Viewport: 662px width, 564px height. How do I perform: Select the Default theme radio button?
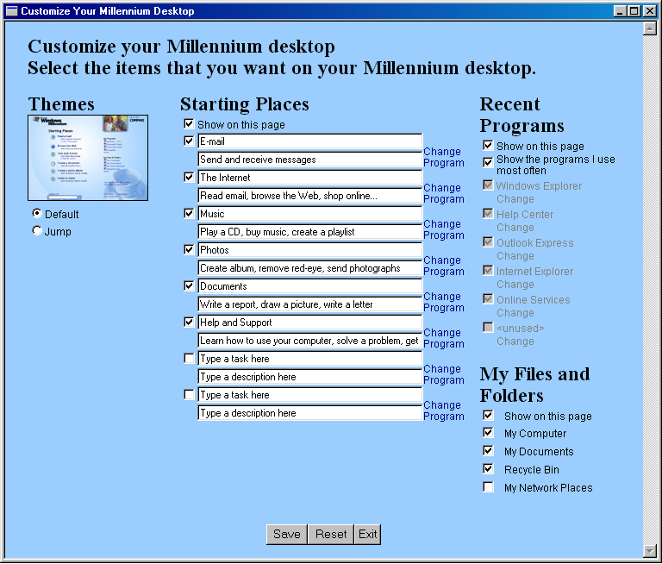click(x=37, y=213)
